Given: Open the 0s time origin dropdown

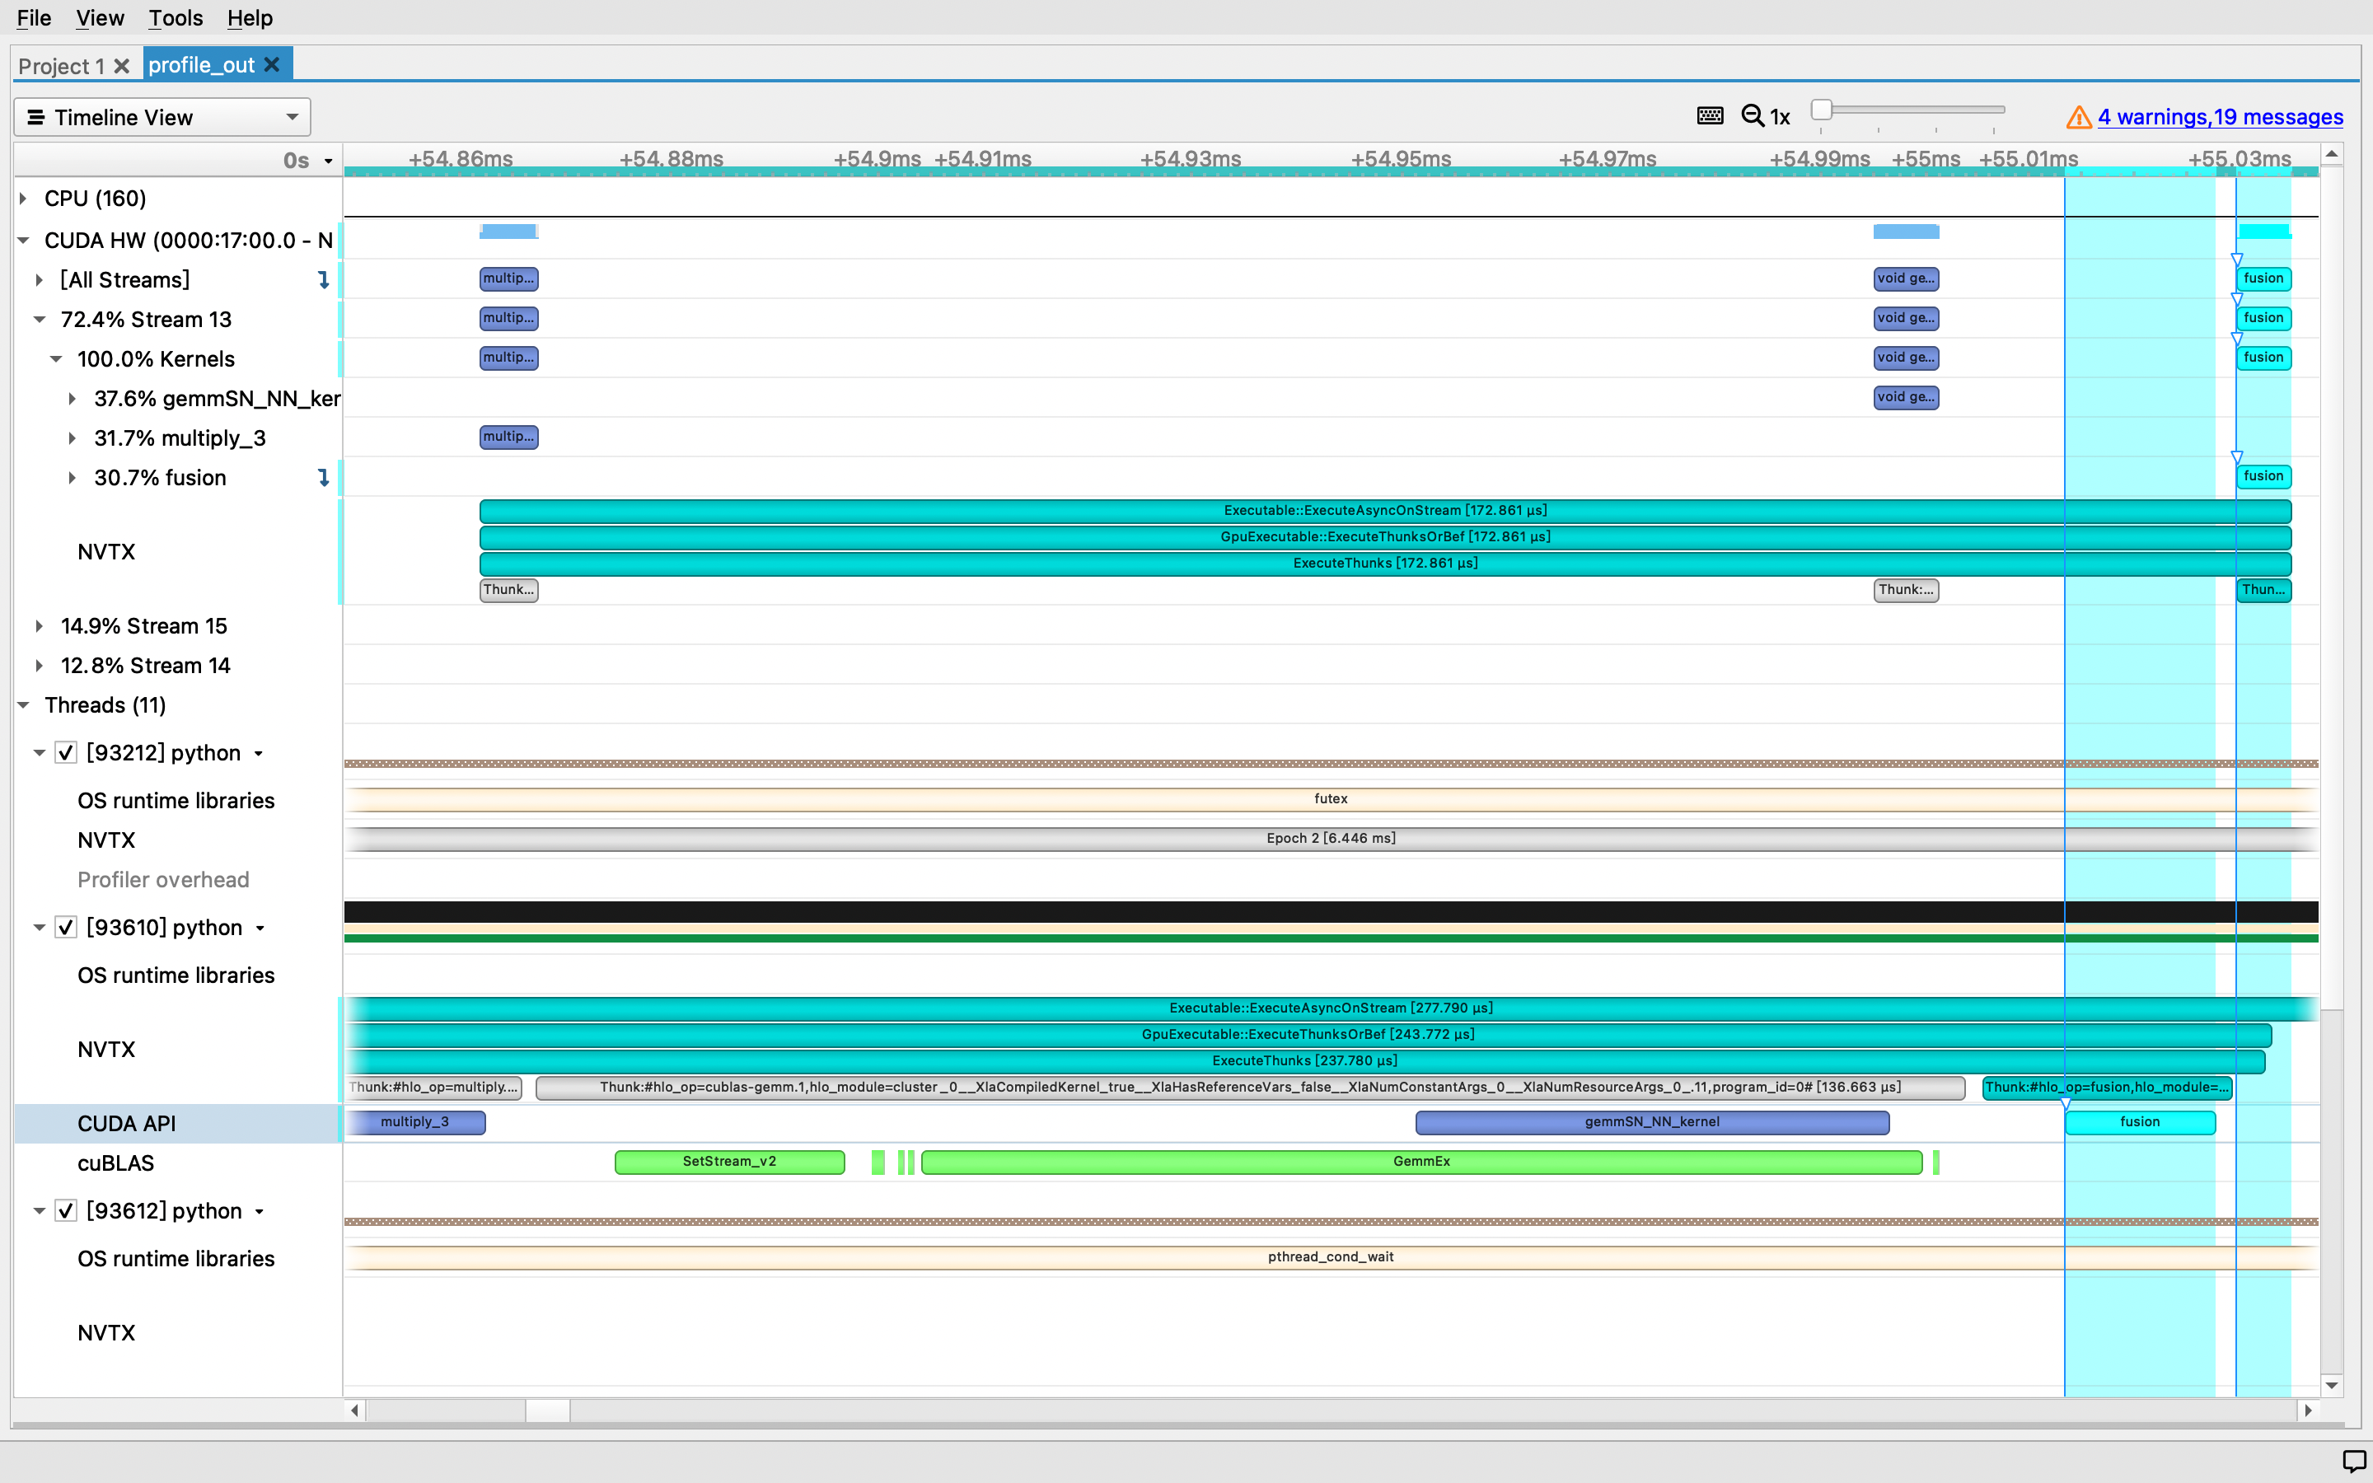Looking at the screenshot, I should (329, 161).
